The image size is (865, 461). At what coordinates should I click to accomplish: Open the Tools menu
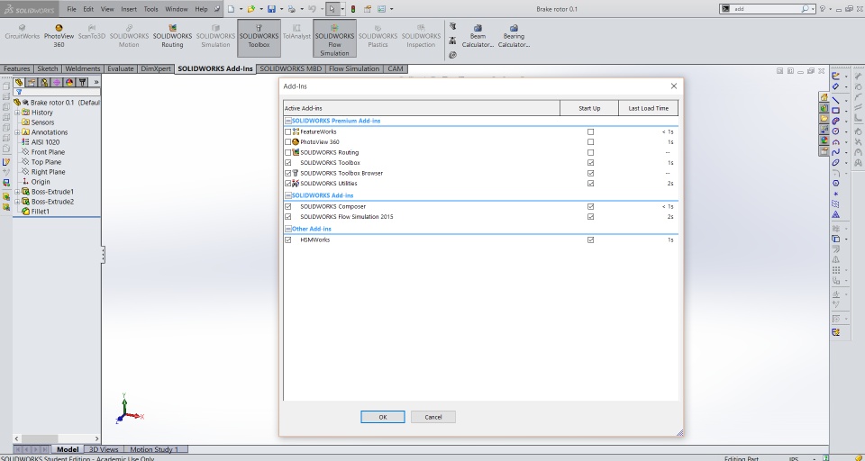click(x=150, y=9)
